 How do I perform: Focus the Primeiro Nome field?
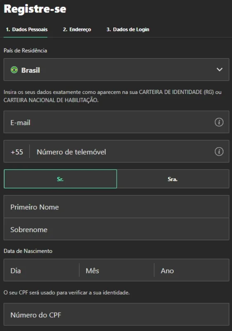pos(117,206)
